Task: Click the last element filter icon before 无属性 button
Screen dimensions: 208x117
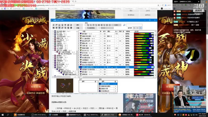Action: [x=110, y=25]
